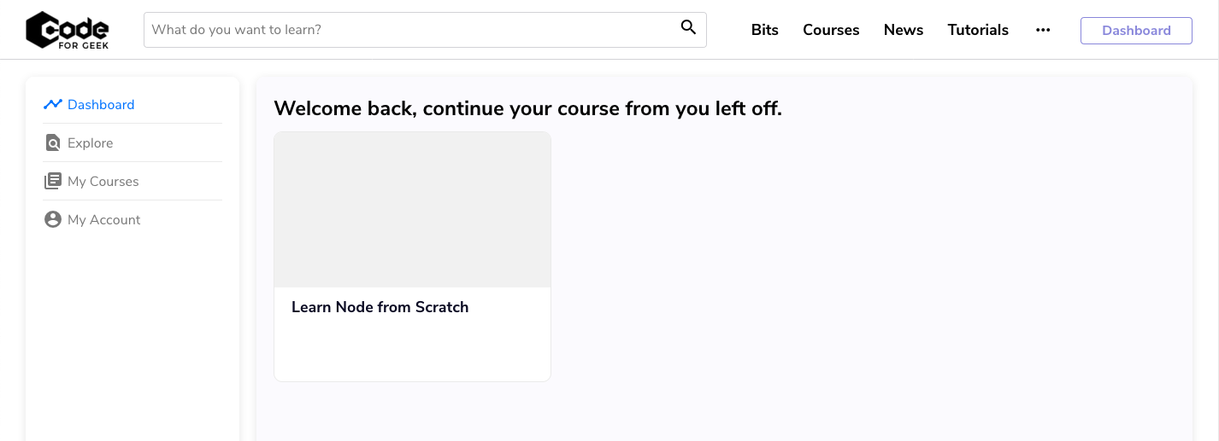The height and width of the screenshot is (441, 1219).
Task: Click the search magnifier icon
Action: click(x=688, y=28)
